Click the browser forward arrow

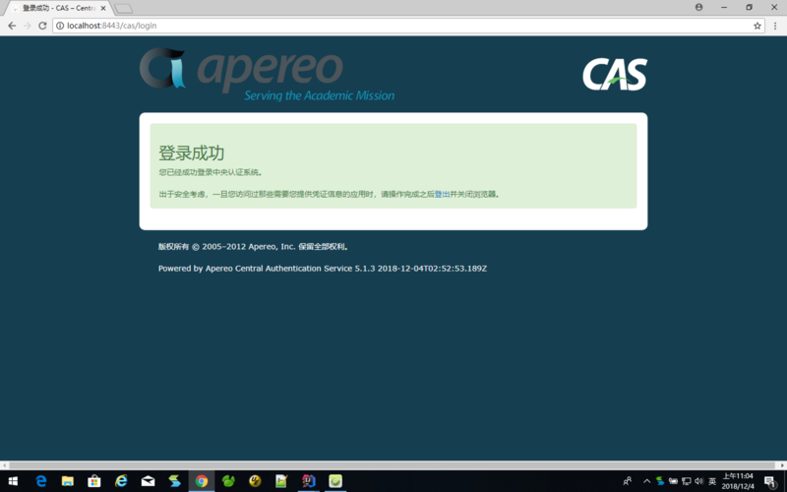coord(28,26)
